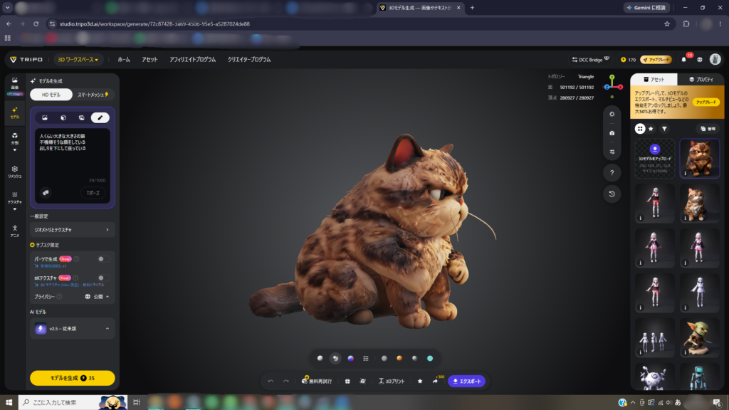Click the gift icon in bottom toolbar
This screenshot has height=410, width=729.
[x=347, y=382]
